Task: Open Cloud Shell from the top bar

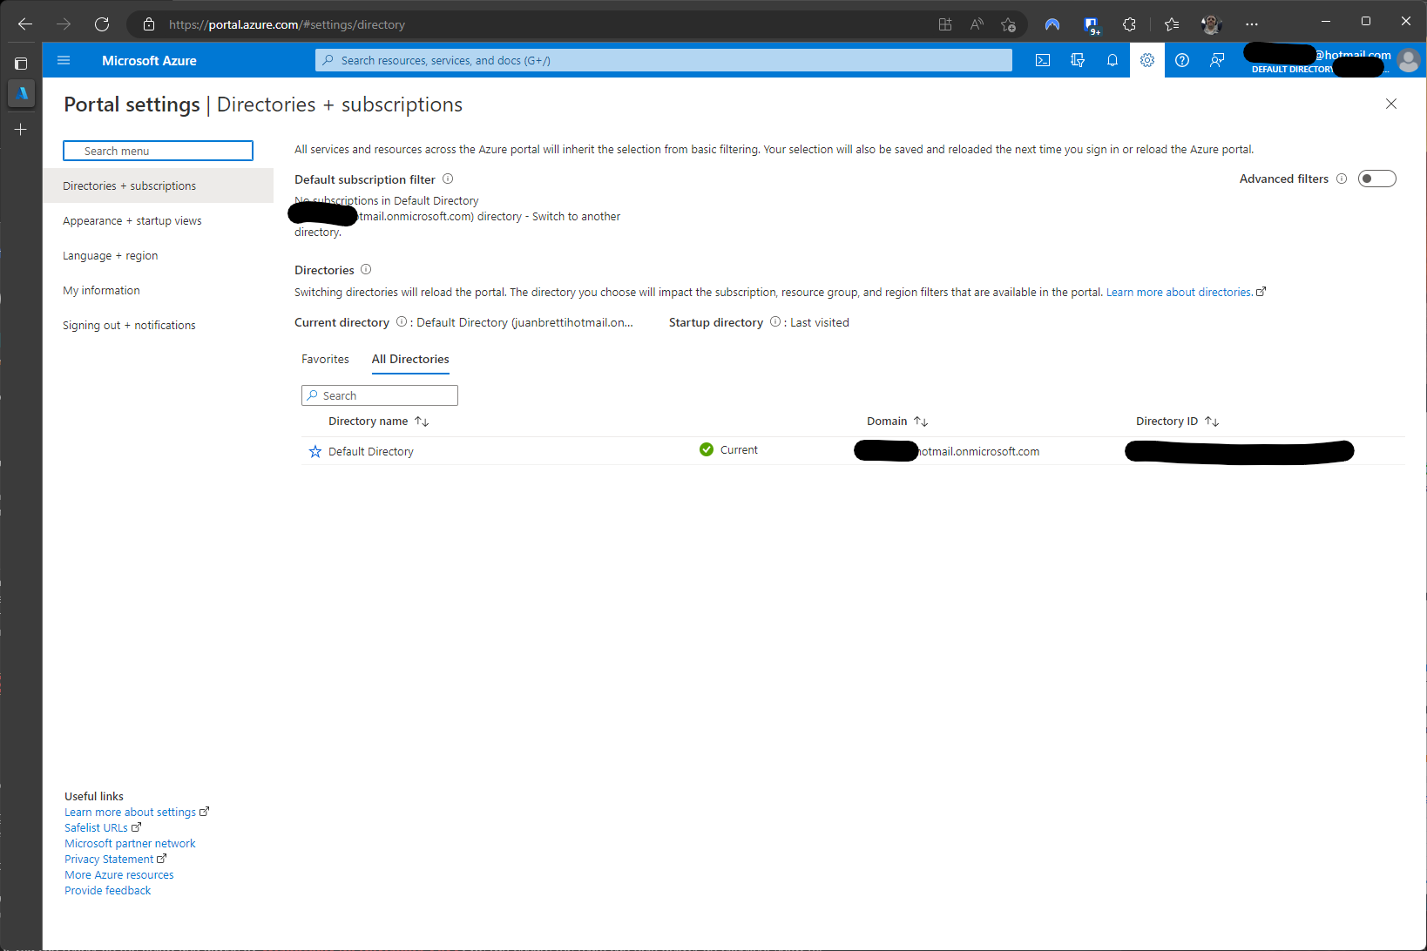Action: pos(1043,60)
